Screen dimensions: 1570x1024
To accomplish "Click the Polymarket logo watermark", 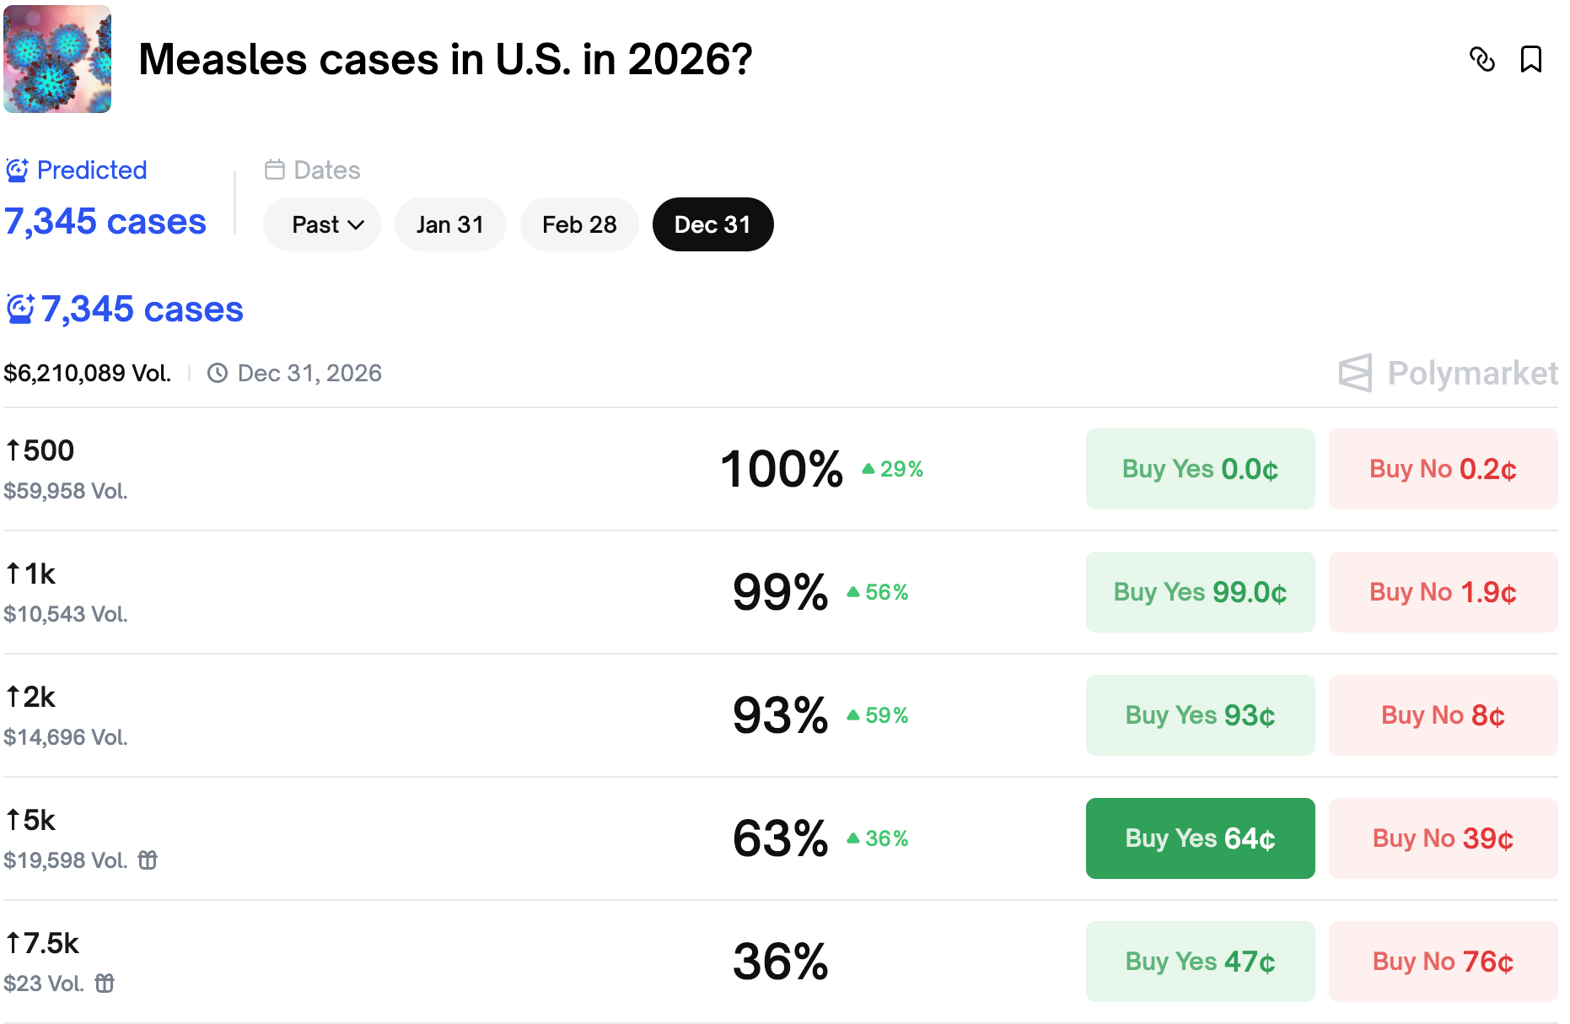I will click(1448, 373).
